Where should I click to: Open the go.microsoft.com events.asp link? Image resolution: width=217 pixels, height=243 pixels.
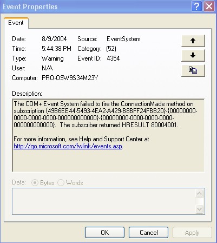click(68, 146)
